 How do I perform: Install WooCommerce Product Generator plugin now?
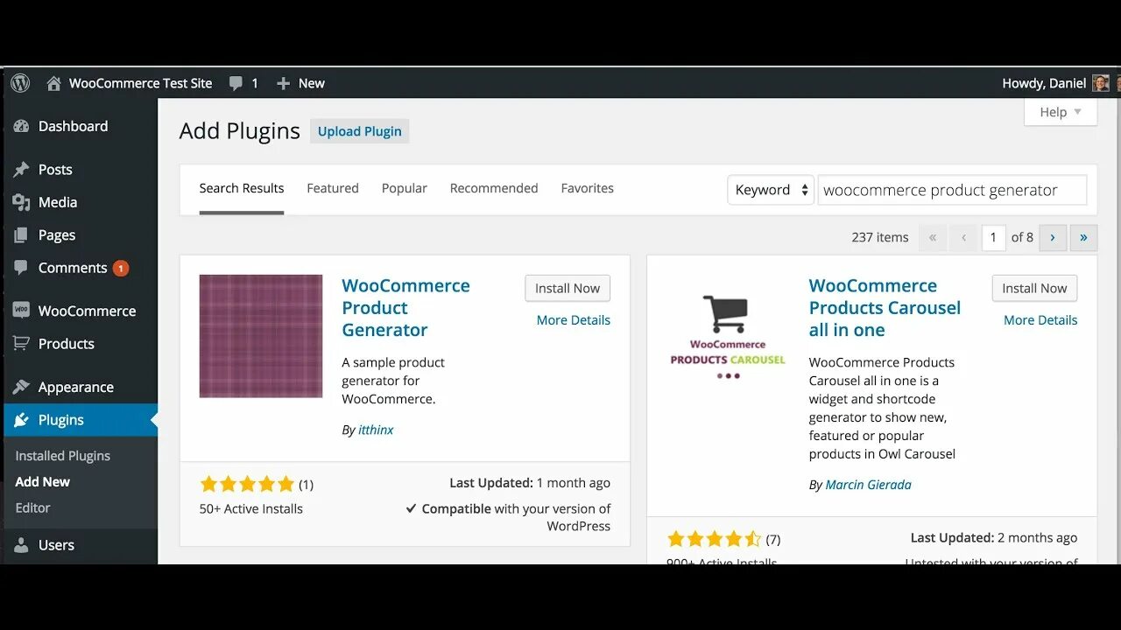tap(568, 288)
